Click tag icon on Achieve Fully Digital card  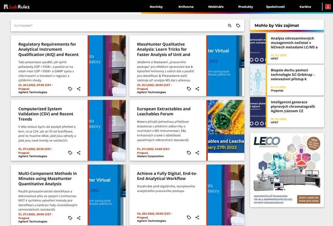189,217
